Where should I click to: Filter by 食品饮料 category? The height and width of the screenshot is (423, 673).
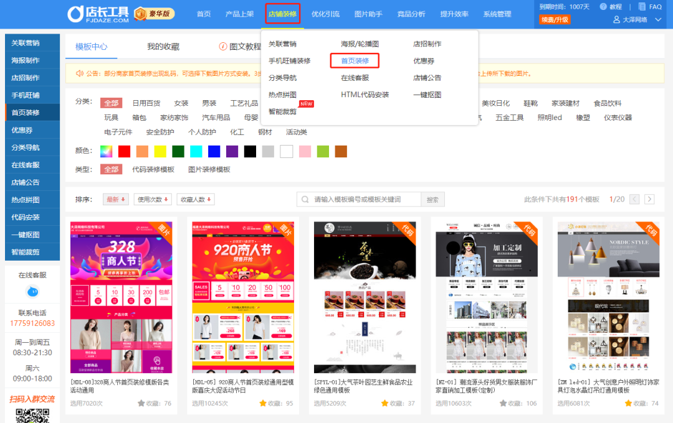[x=608, y=103]
